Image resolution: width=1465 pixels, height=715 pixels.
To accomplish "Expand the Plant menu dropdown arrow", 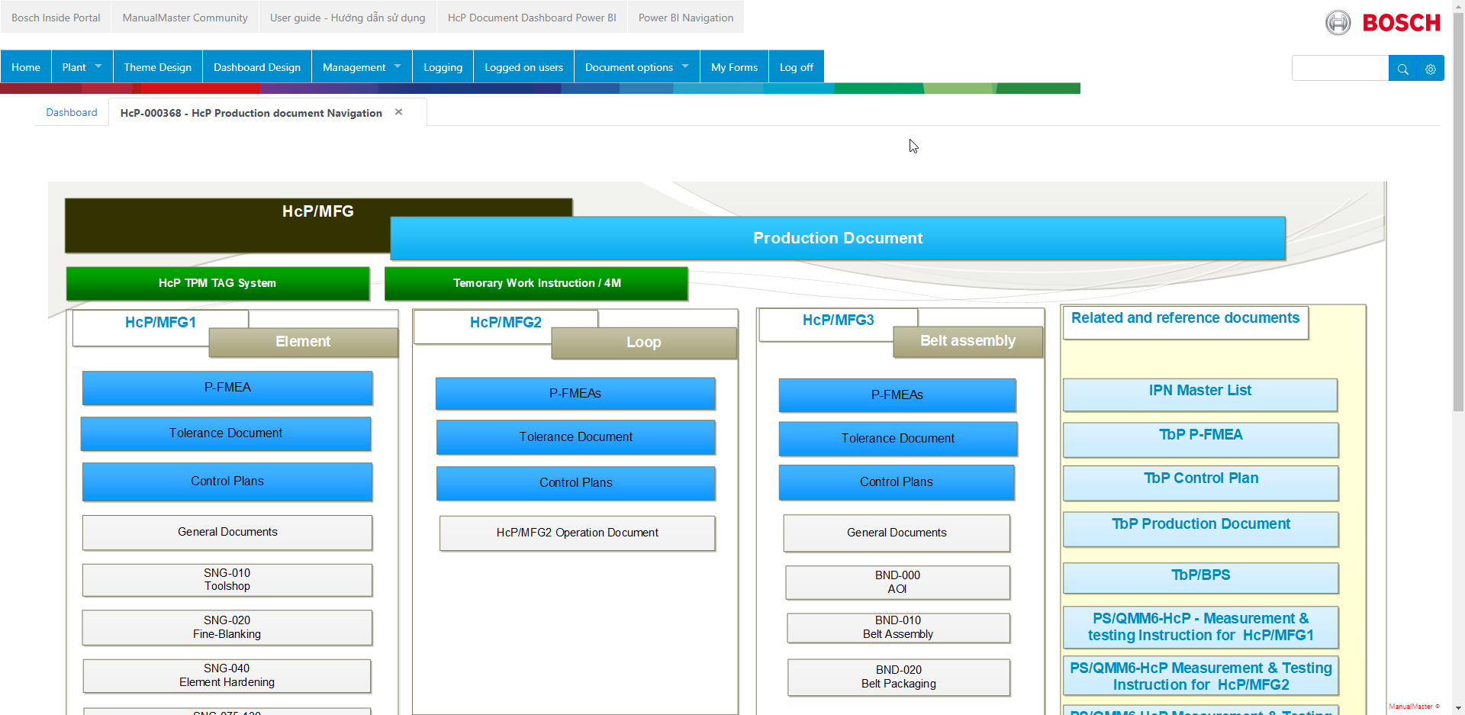I will coord(98,66).
